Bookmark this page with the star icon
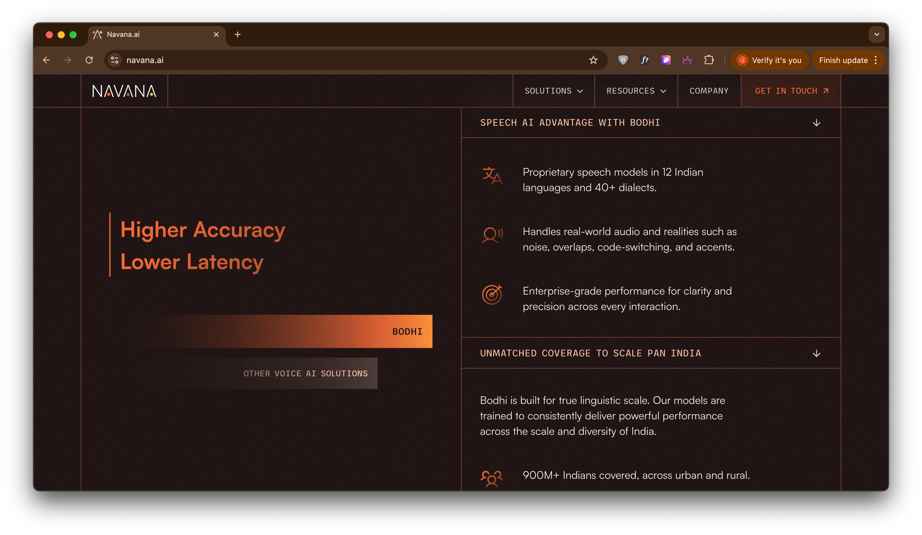This screenshot has width=922, height=535. (593, 60)
